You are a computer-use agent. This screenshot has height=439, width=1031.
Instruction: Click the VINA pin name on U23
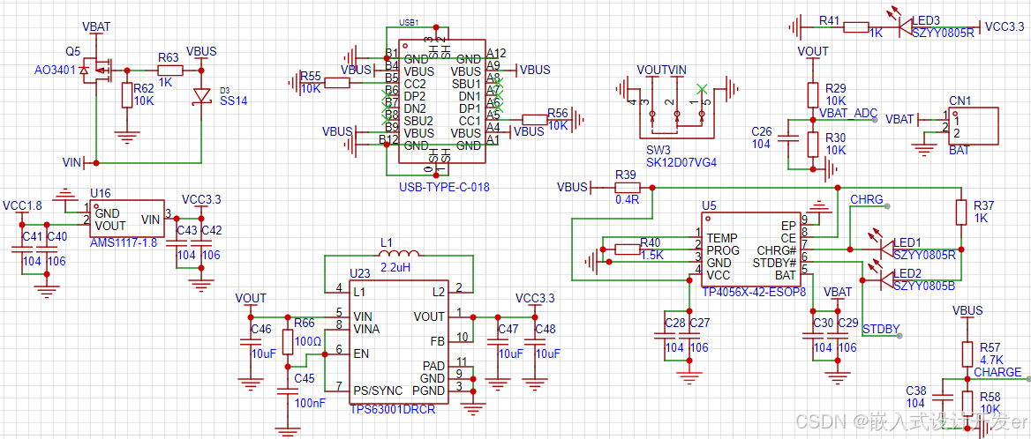coord(367,328)
